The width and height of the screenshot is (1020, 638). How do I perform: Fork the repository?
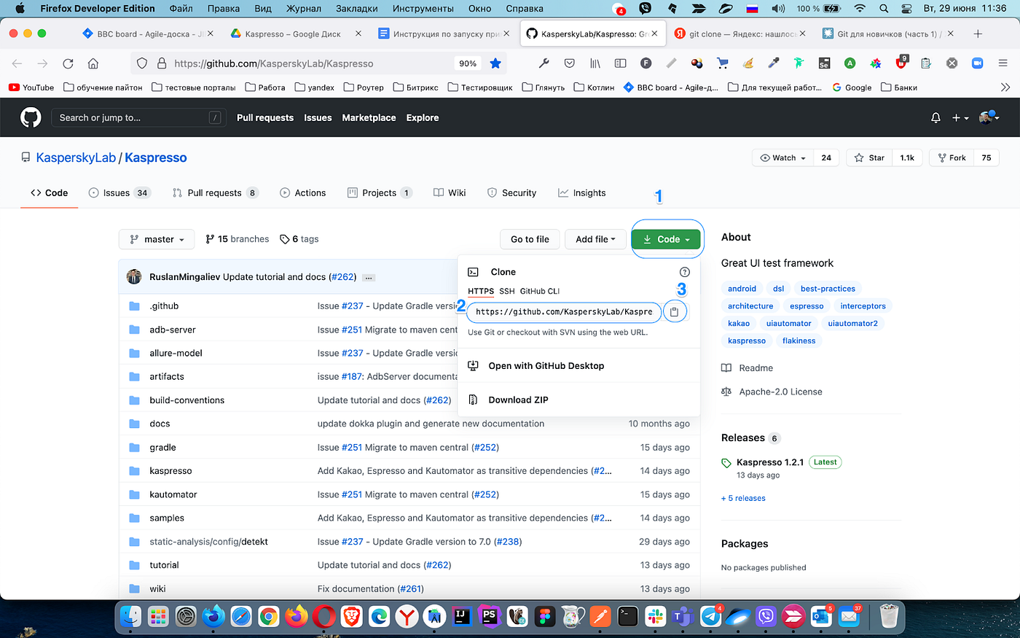click(952, 157)
